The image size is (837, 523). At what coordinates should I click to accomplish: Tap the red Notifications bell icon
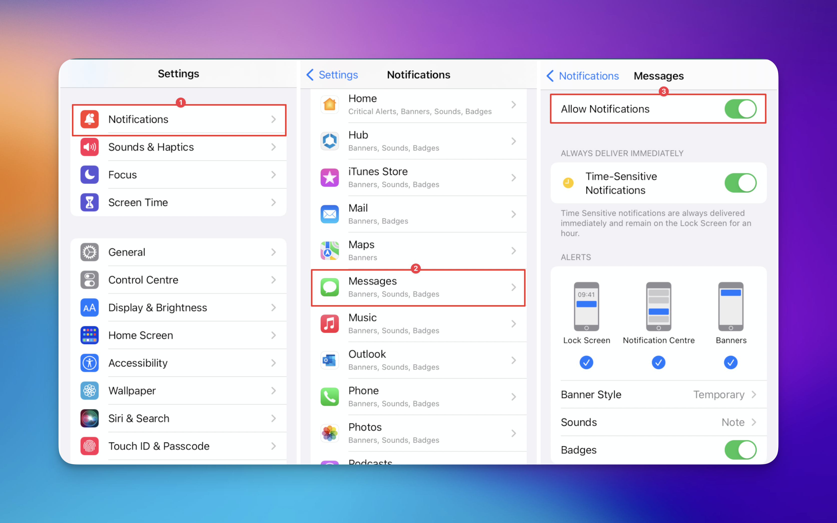click(90, 119)
